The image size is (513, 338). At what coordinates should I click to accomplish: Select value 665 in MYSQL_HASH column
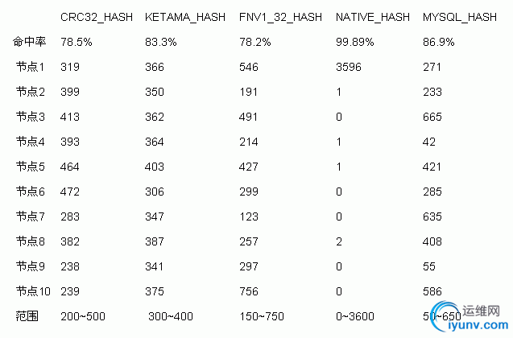point(432,117)
